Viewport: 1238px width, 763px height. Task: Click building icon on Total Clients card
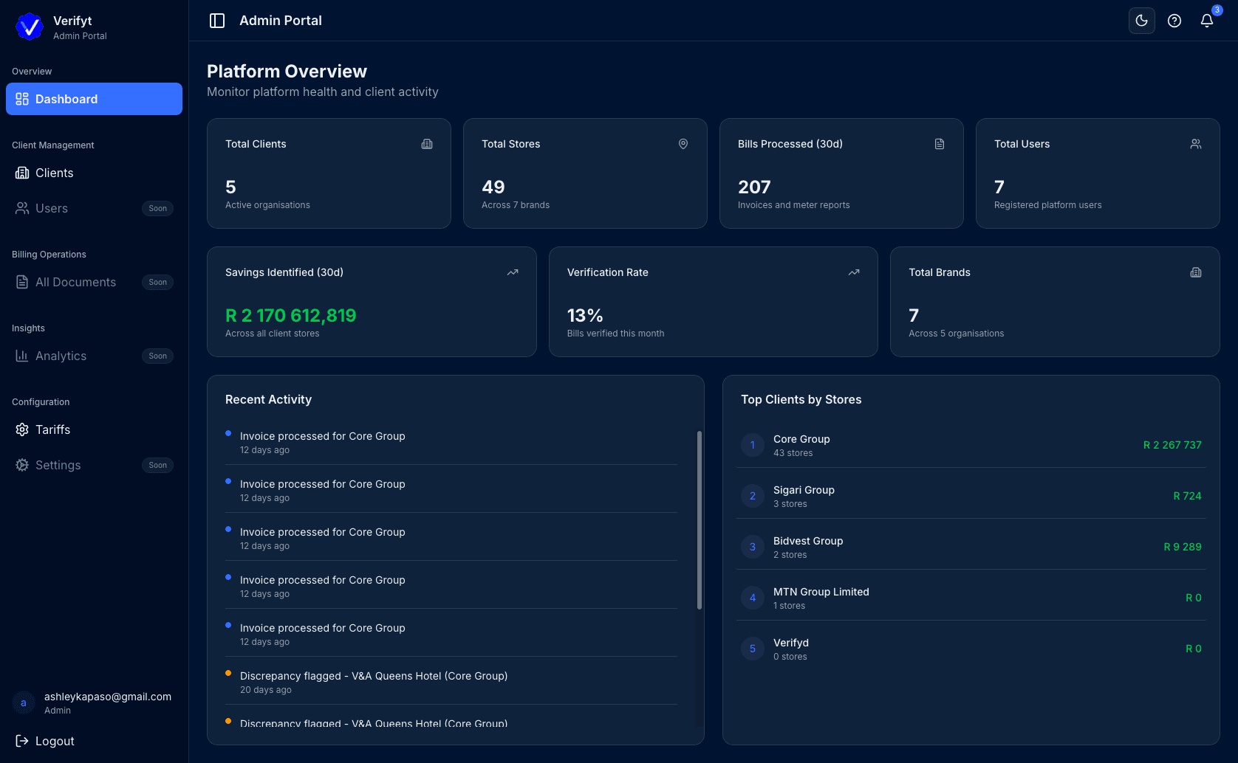pos(427,144)
